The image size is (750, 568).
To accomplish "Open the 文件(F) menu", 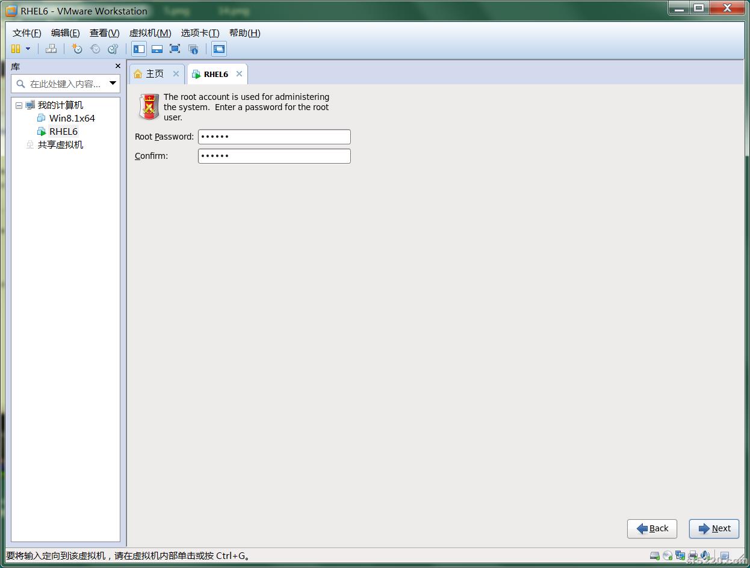I will click(27, 33).
